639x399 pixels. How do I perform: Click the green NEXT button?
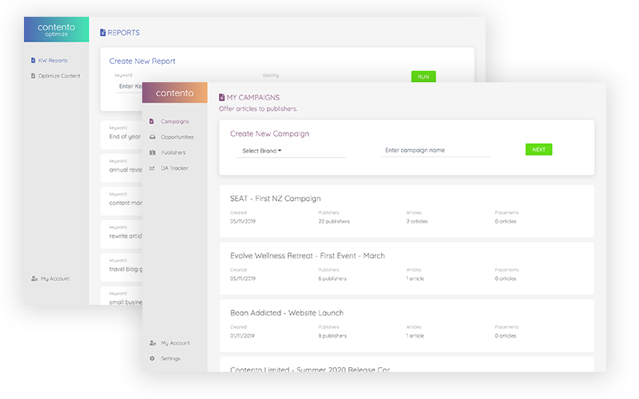click(x=538, y=149)
